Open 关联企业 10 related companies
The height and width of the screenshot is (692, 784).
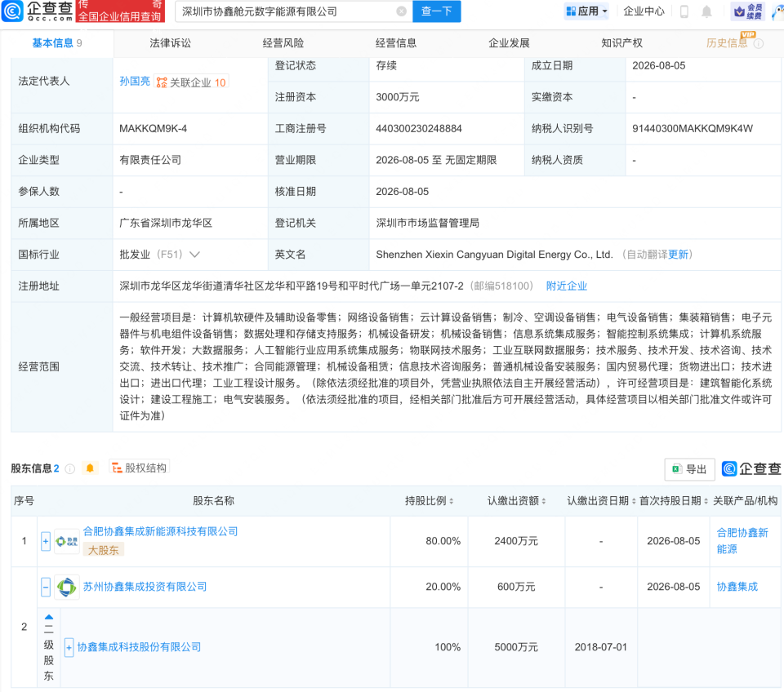click(x=191, y=82)
